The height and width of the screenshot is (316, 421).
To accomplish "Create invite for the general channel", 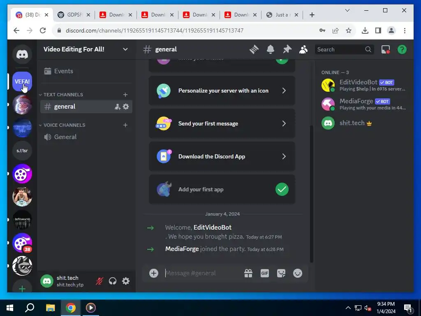I will point(117,107).
